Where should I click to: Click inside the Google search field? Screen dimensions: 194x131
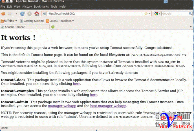pos(175,14)
